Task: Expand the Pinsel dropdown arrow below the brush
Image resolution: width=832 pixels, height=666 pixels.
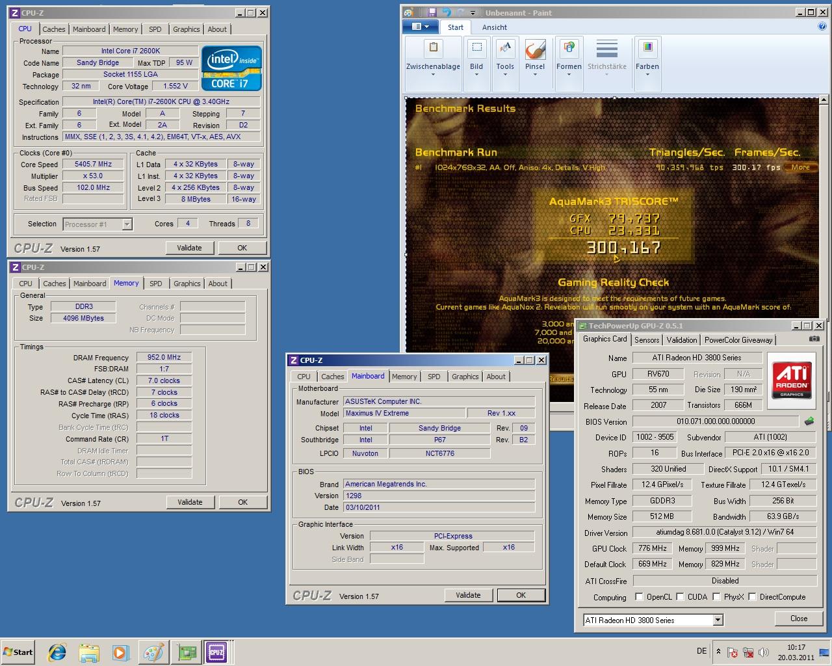Action: click(535, 74)
